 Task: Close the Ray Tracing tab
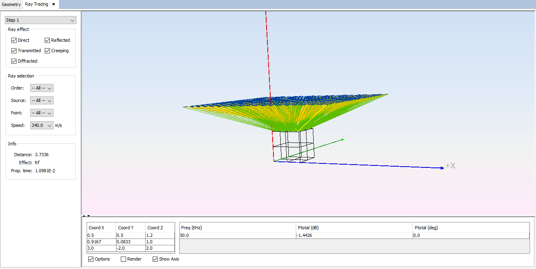click(54, 4)
